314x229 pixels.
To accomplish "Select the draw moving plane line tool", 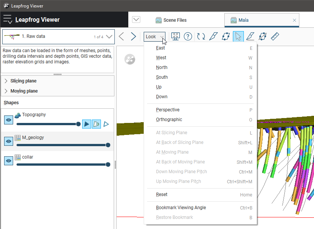I will click(x=250, y=37).
